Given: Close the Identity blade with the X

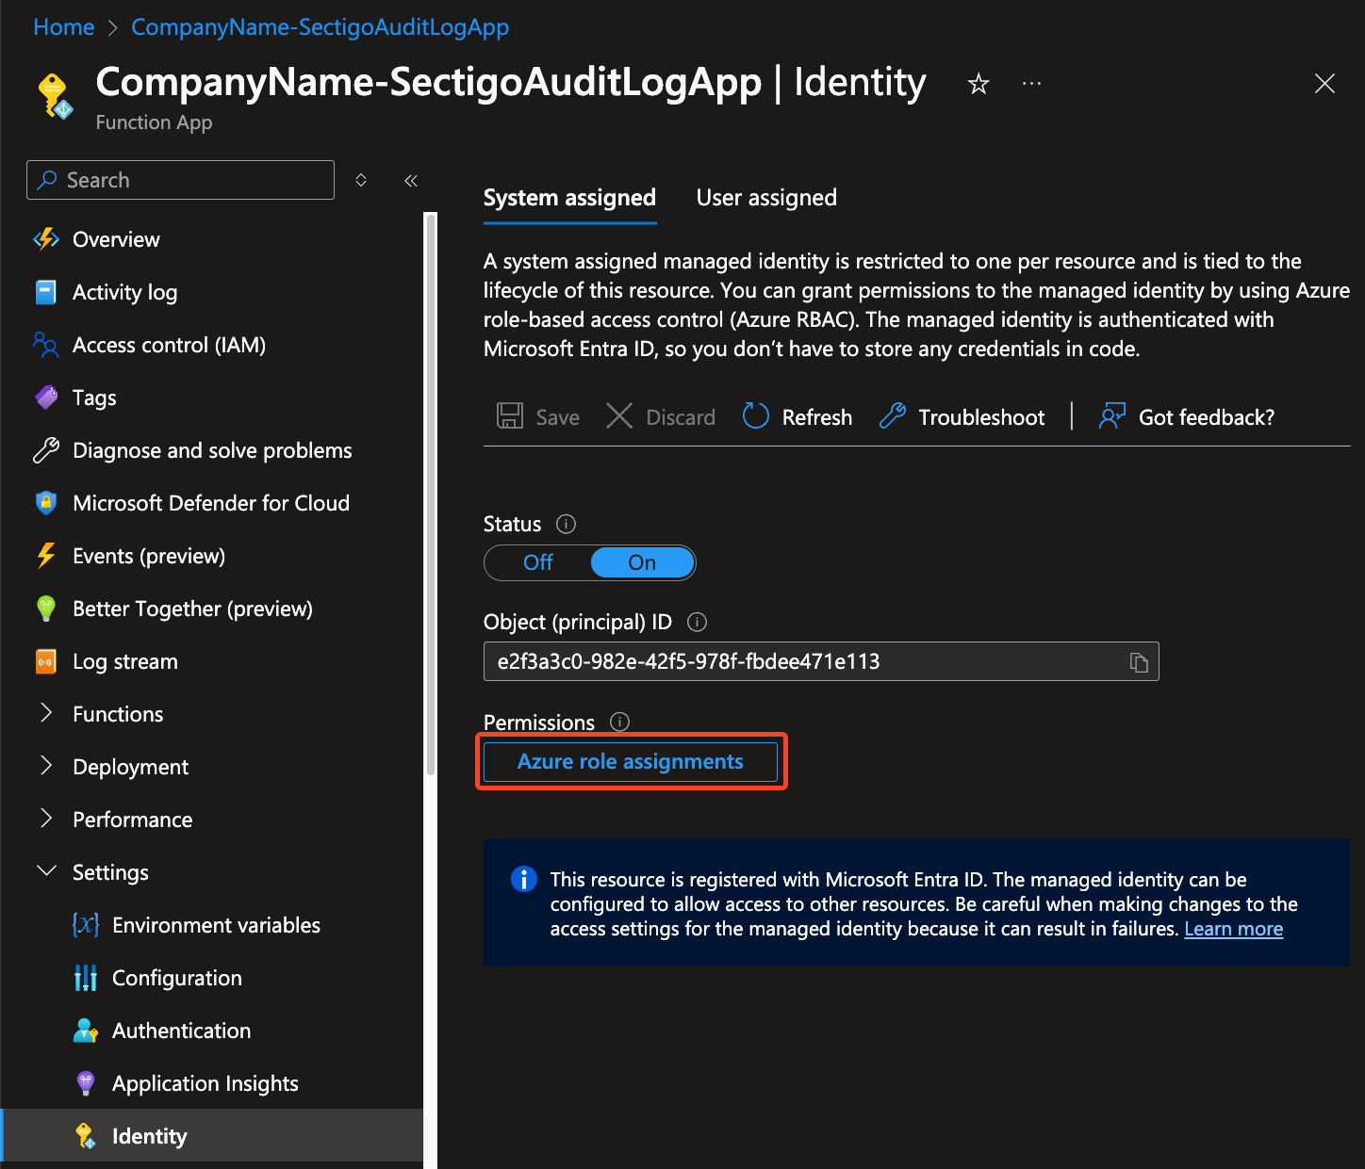Looking at the screenshot, I should pos(1324,84).
